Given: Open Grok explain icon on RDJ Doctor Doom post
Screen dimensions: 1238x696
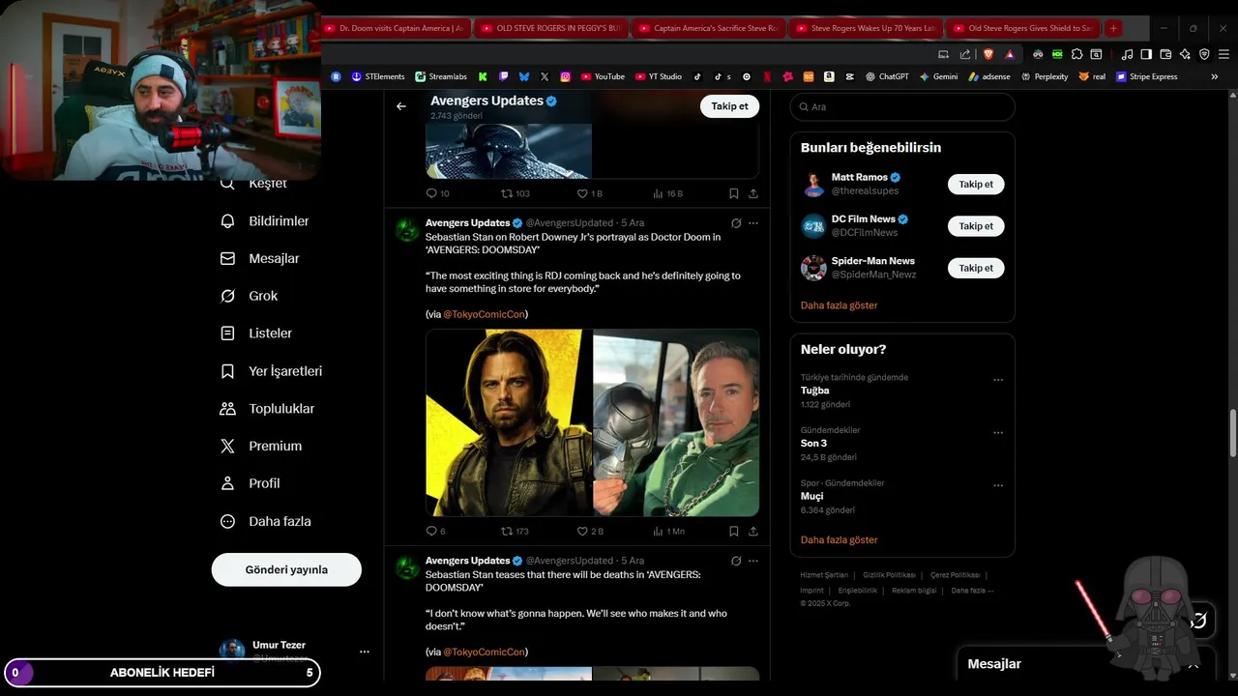Looking at the screenshot, I should coord(736,223).
